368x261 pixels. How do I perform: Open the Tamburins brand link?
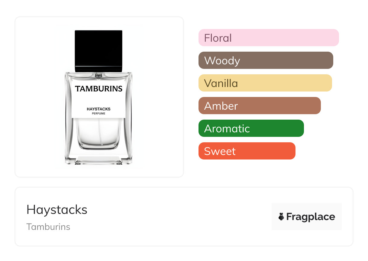coord(48,227)
